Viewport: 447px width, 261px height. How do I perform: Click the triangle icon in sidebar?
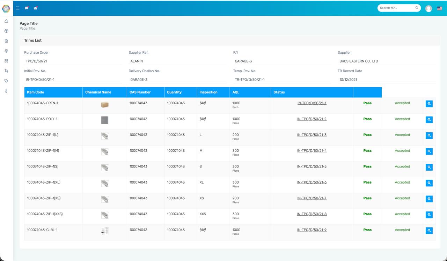click(x=6, y=21)
